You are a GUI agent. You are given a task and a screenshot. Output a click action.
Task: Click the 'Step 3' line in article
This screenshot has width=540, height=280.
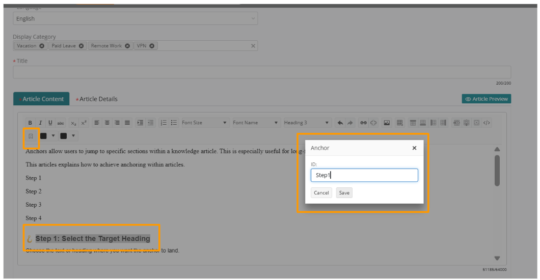pyautogui.click(x=34, y=205)
